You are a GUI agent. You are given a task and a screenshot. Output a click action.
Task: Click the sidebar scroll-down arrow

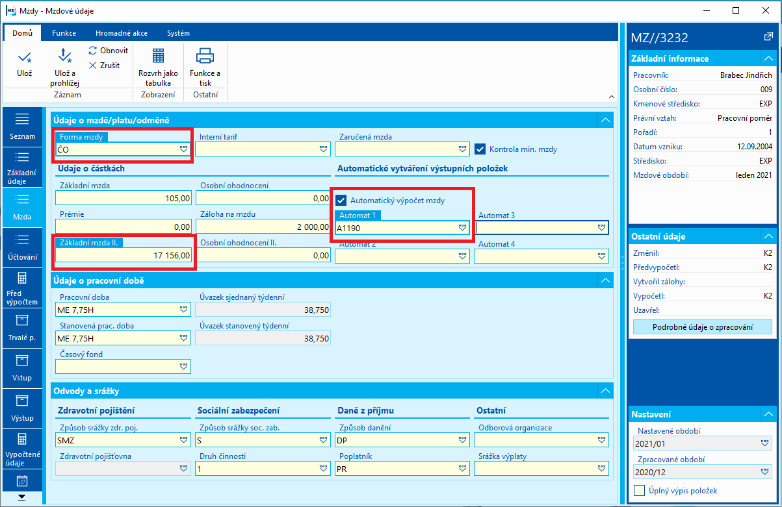[22, 497]
